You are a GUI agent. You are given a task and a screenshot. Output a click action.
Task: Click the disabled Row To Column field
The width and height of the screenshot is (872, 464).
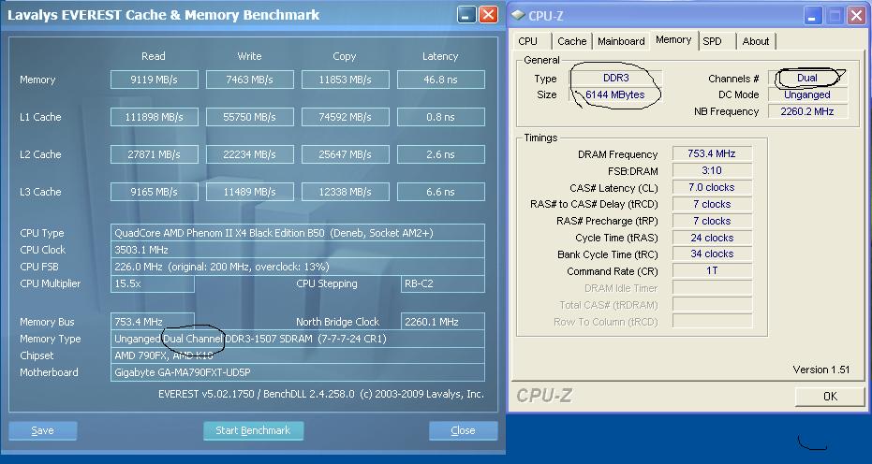tap(713, 321)
